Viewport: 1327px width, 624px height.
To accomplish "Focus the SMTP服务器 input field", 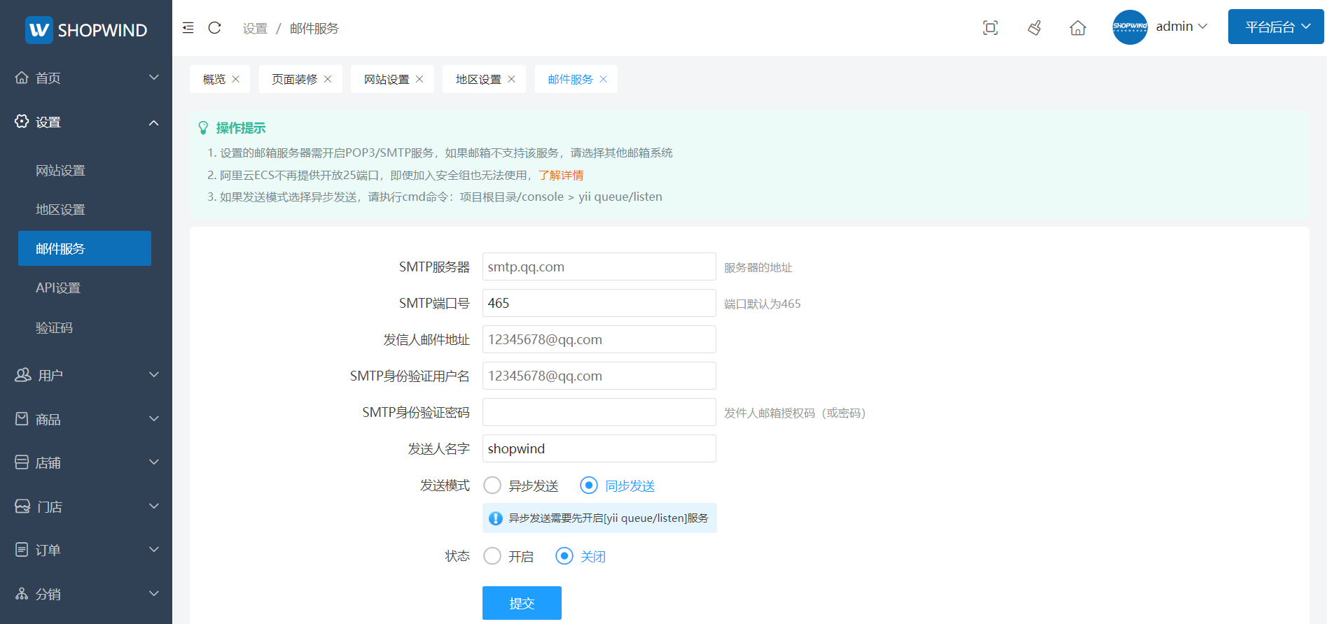I will [x=599, y=267].
